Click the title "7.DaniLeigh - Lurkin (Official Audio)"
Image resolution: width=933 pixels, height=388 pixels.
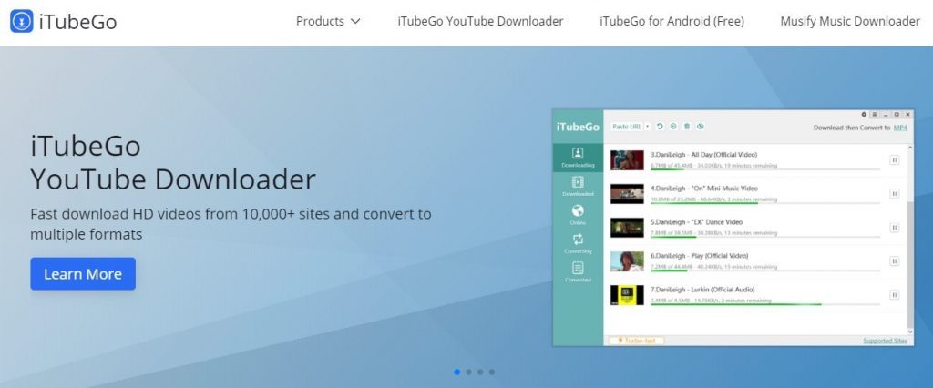(702, 290)
